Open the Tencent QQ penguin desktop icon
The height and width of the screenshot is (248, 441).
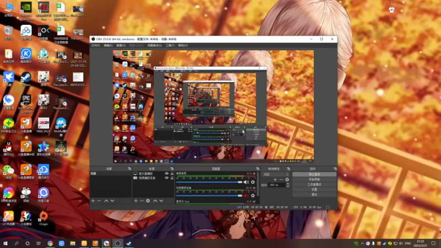tap(9, 148)
